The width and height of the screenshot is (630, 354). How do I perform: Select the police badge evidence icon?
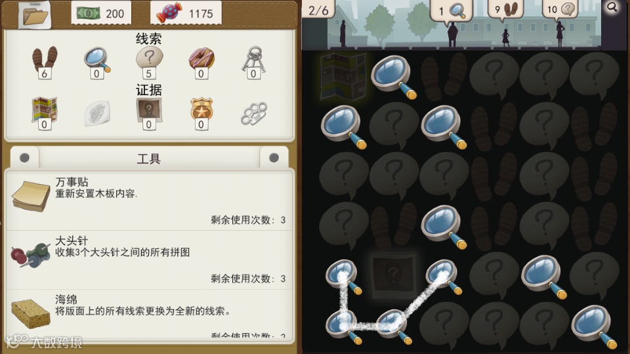(201, 113)
